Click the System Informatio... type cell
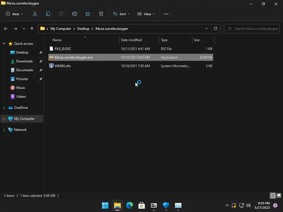Image resolution: width=283 pixels, height=212 pixels. pyautogui.click(x=175, y=66)
